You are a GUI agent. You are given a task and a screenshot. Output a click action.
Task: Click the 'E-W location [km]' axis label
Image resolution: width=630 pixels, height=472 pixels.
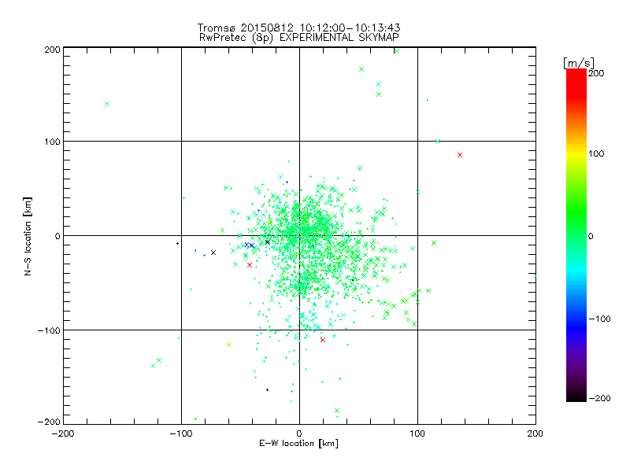point(298,443)
